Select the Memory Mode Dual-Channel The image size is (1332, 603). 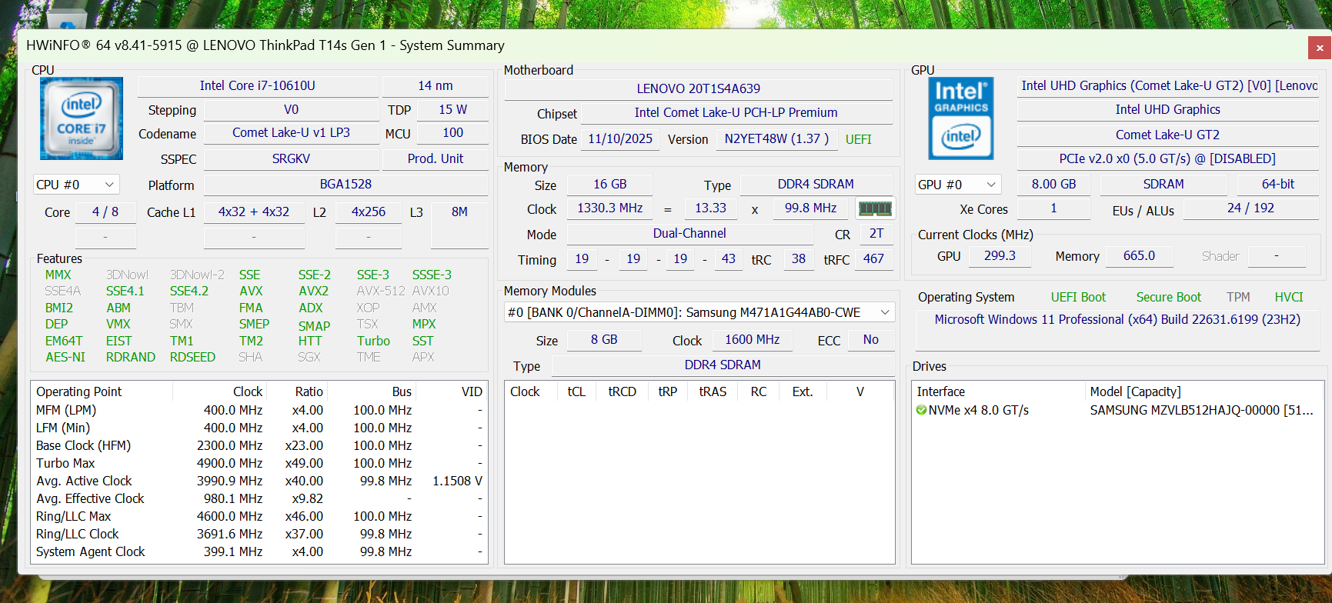coord(689,234)
